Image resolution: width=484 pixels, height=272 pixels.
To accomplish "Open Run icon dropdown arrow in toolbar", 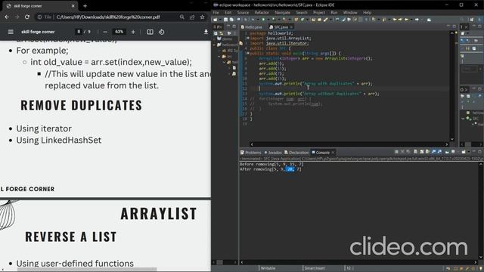I will [x=268, y=20].
